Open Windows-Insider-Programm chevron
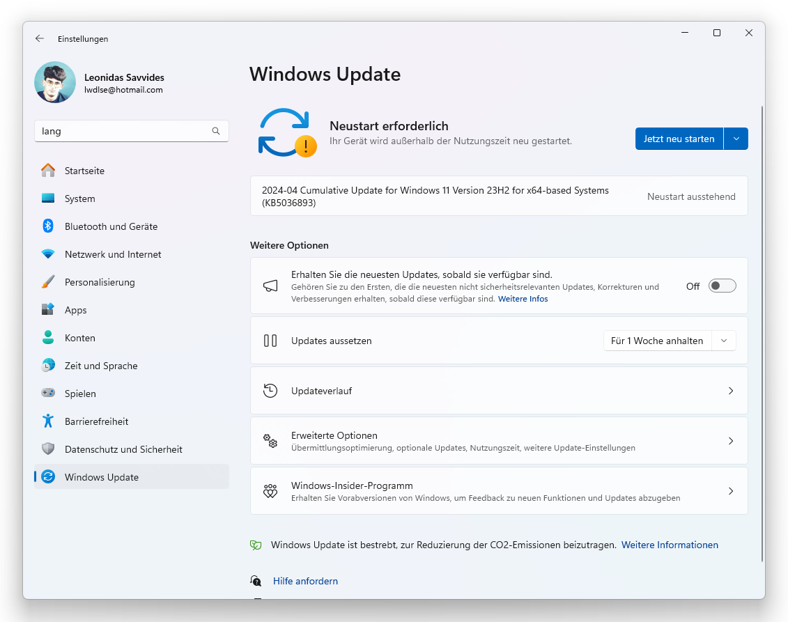Image resolution: width=788 pixels, height=622 pixels. tap(731, 491)
